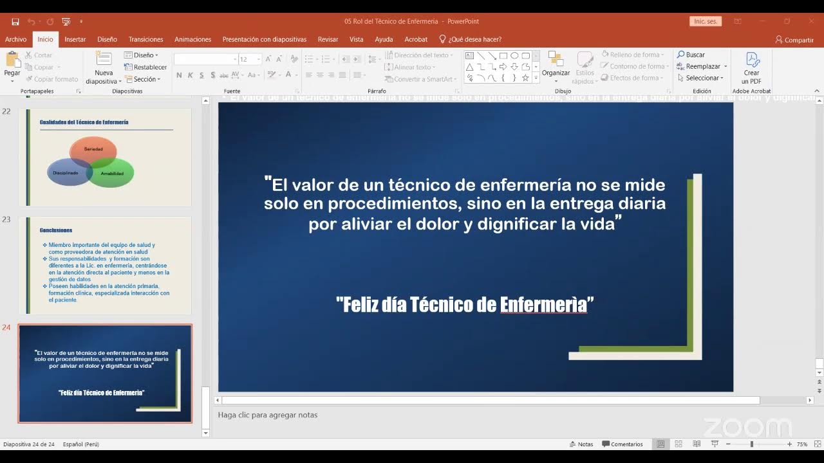Image resolution: width=824 pixels, height=463 pixels.
Task: Increase font size icon
Action: (270, 59)
